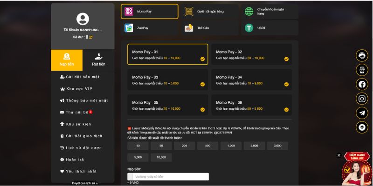Pick the 500 suggested amount
The width and height of the screenshot is (373, 186).
[207, 146]
